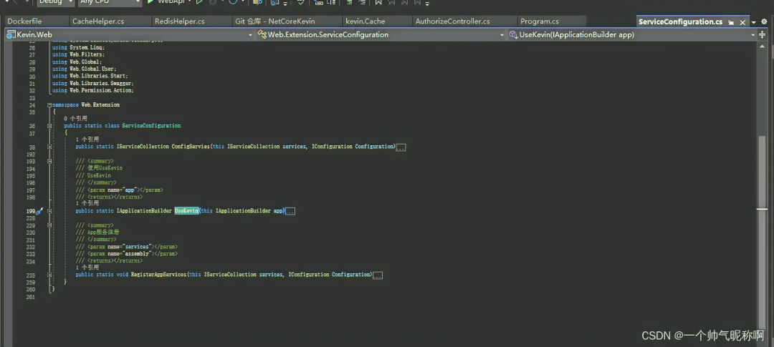
Task: Open the Program.cs tab
Action: (540, 21)
